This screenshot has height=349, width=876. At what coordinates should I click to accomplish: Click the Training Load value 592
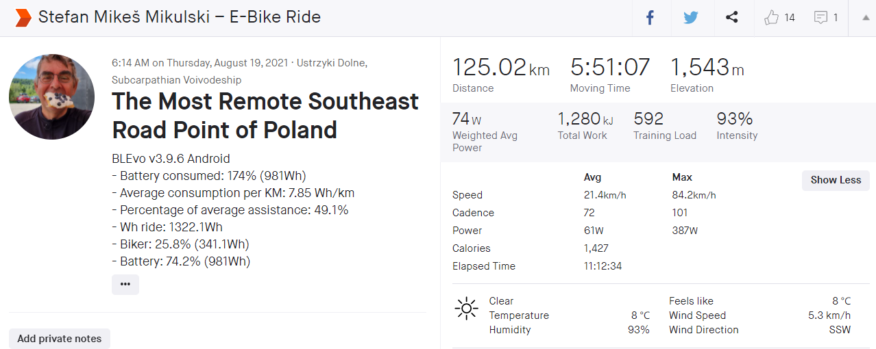(x=648, y=119)
